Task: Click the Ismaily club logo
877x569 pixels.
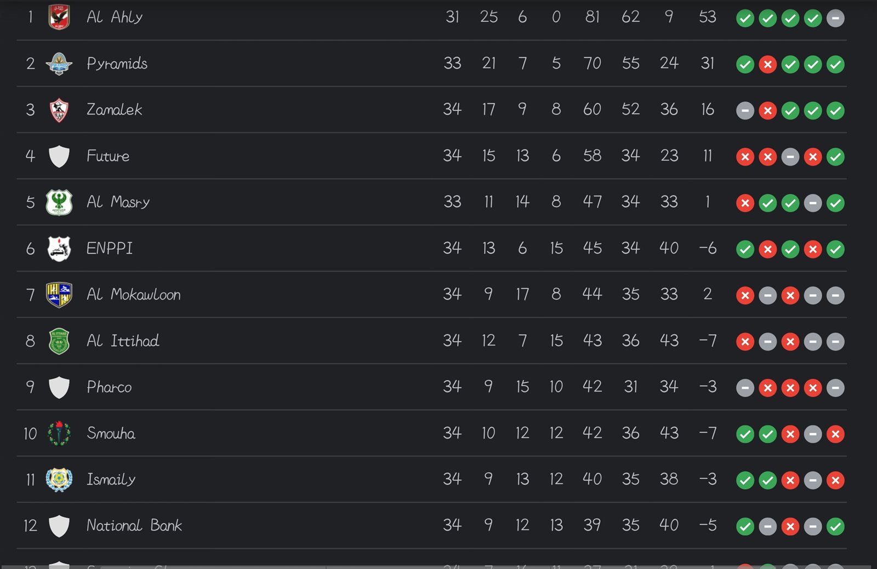Action: (x=59, y=480)
